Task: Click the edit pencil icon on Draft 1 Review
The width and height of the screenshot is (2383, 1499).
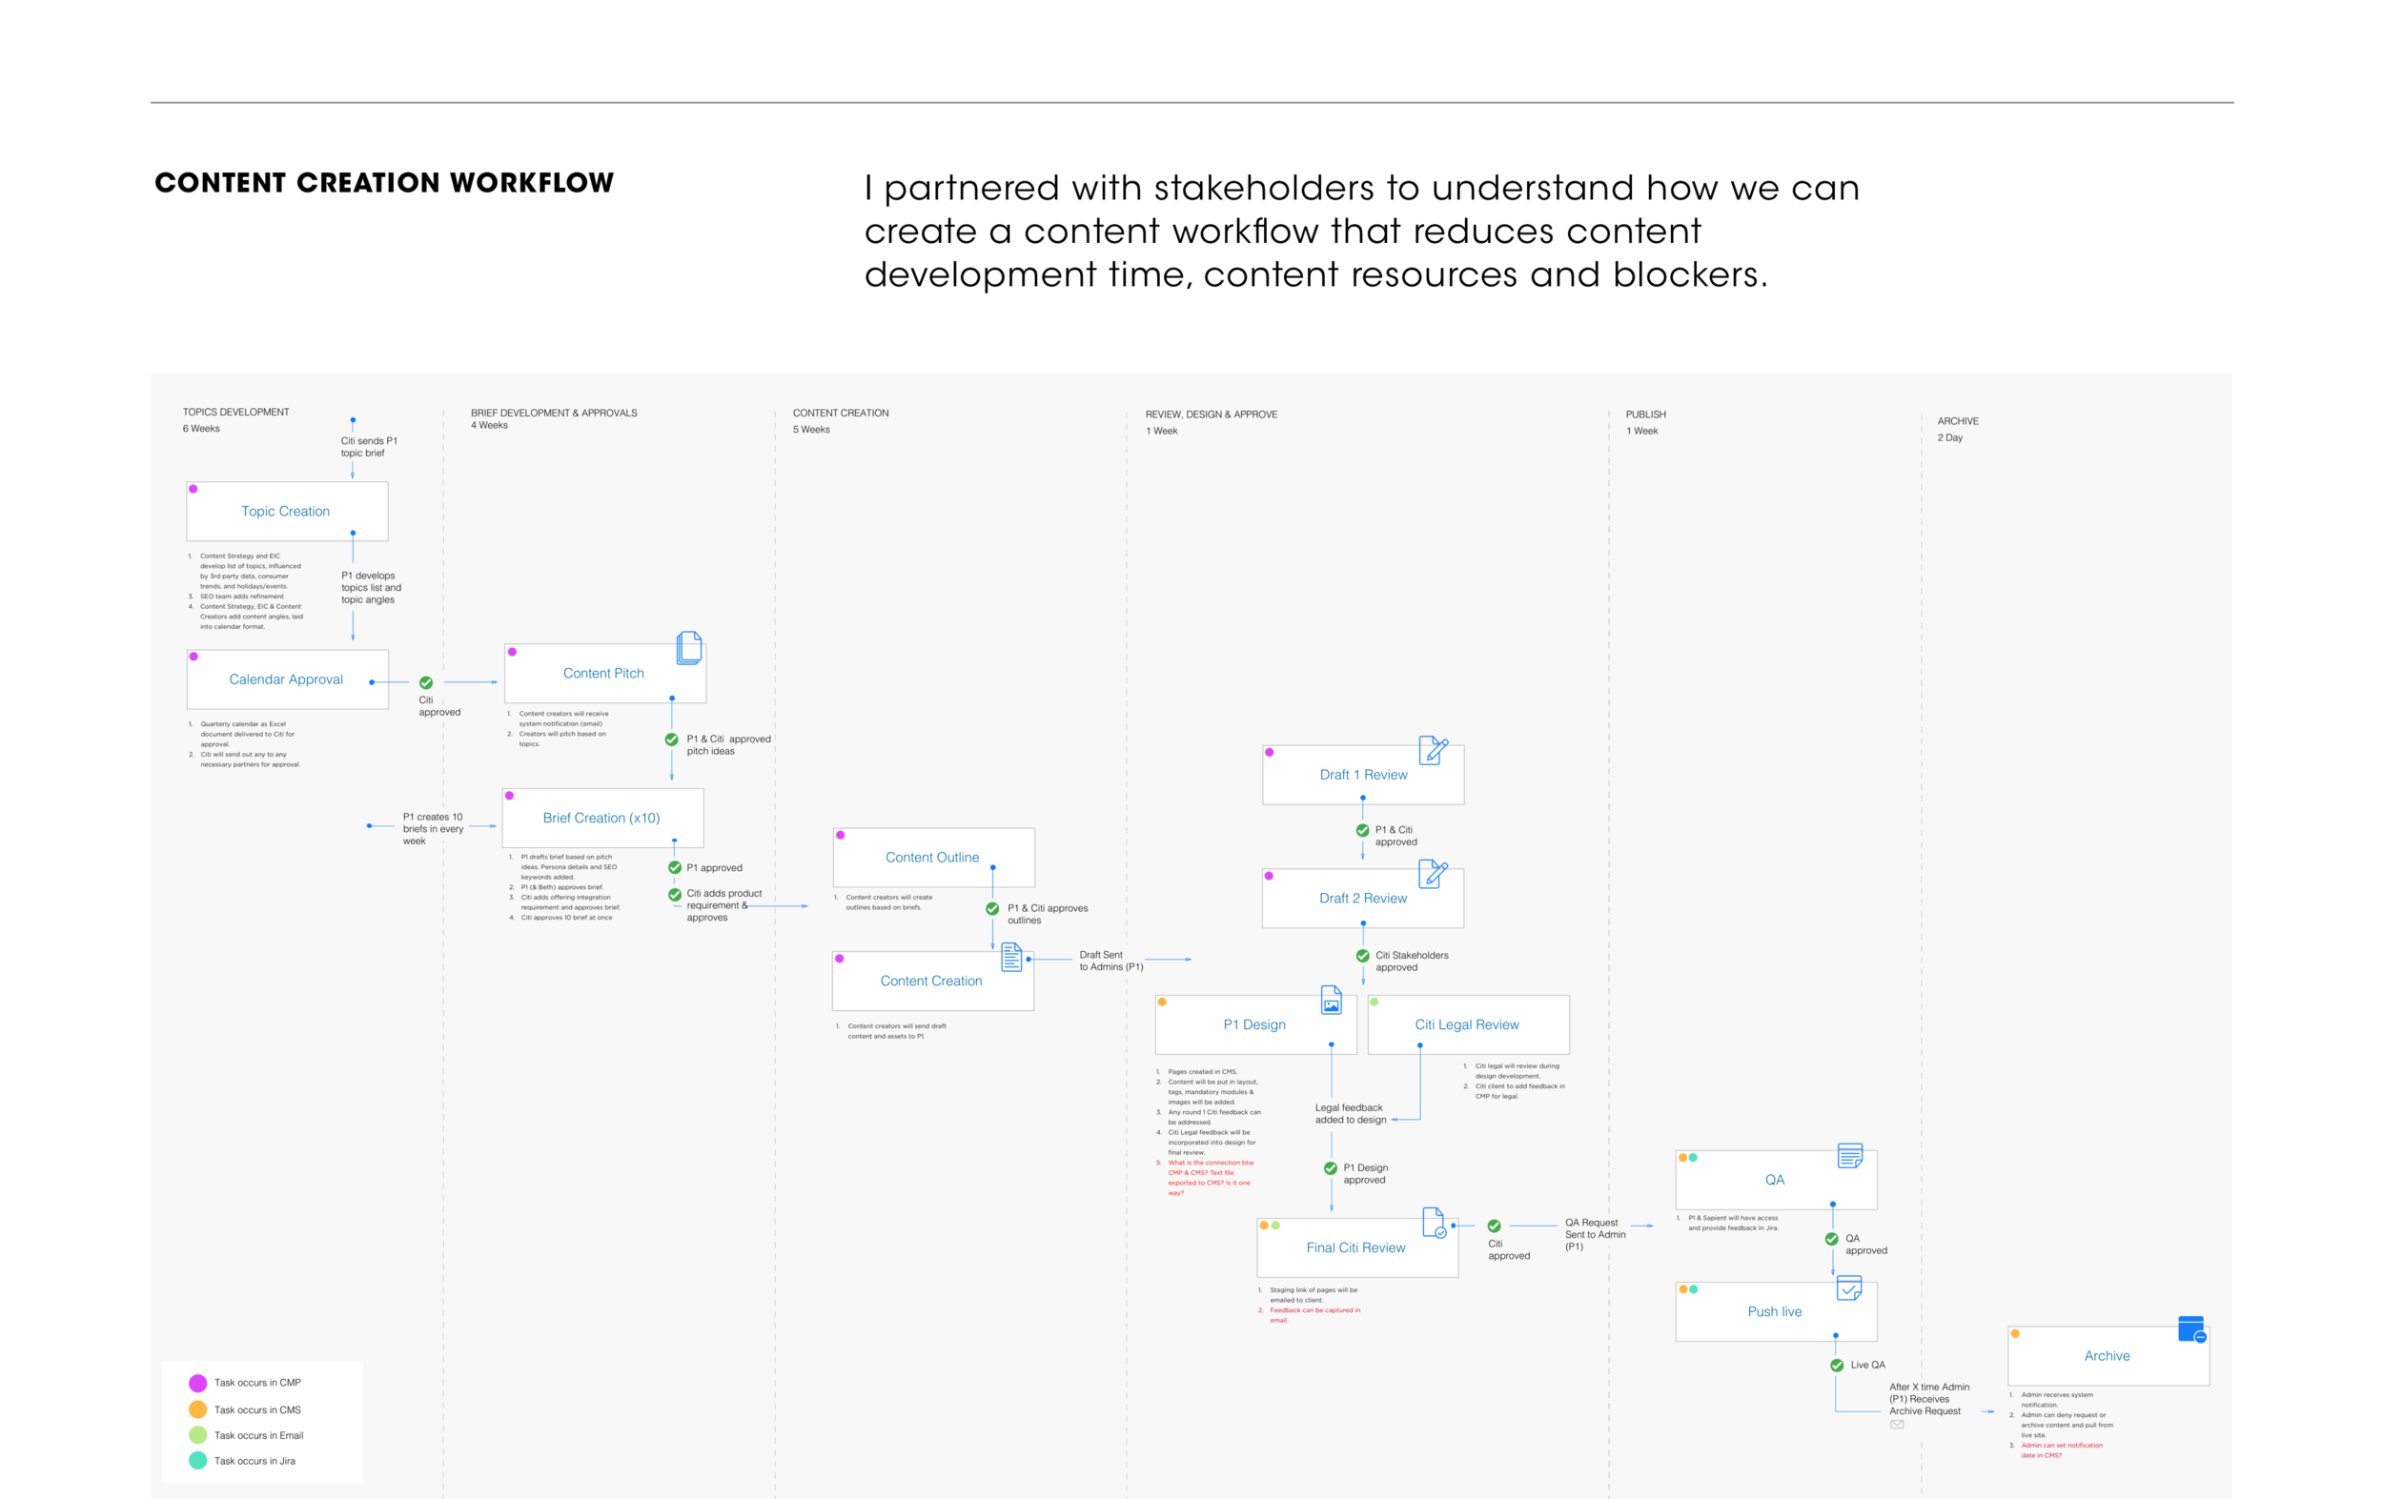Action: click(1432, 750)
